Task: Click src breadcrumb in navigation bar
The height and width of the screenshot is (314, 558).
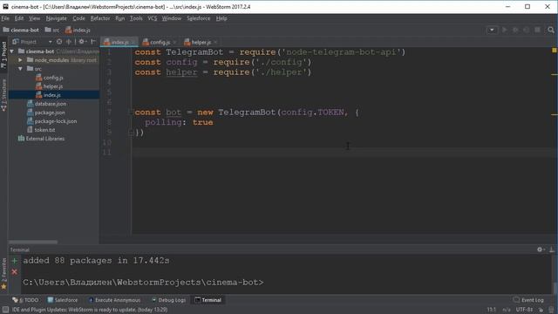Action: coord(52,30)
